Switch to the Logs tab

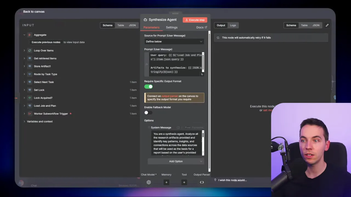[x=233, y=25]
